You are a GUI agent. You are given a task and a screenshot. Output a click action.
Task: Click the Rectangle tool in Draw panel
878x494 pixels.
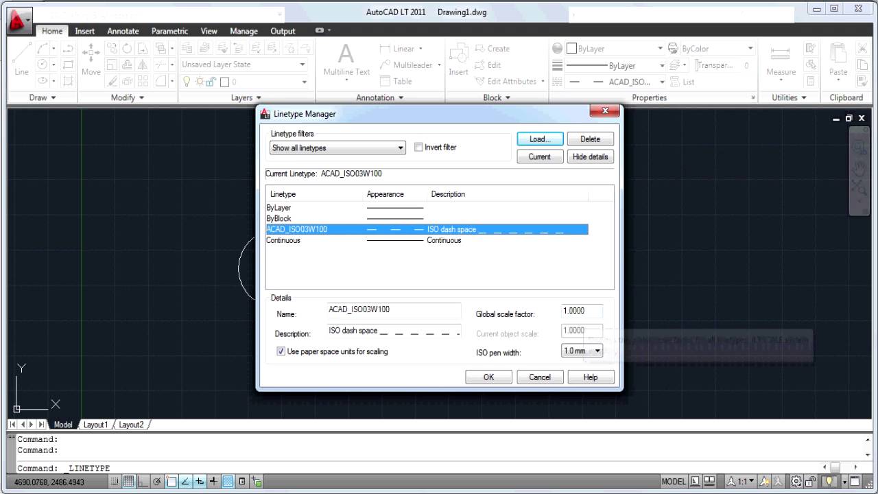(x=68, y=65)
